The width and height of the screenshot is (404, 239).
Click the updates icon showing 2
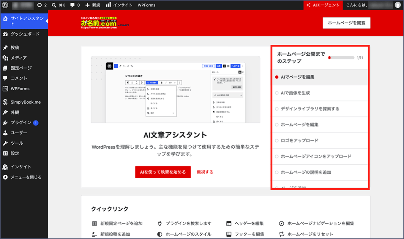pos(40,5)
